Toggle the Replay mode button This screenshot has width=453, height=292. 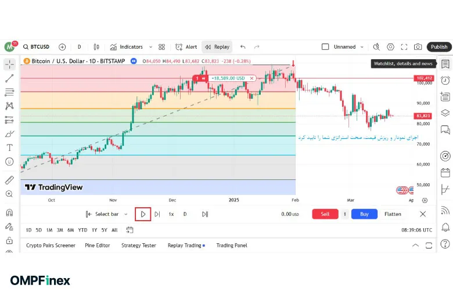tap(217, 47)
